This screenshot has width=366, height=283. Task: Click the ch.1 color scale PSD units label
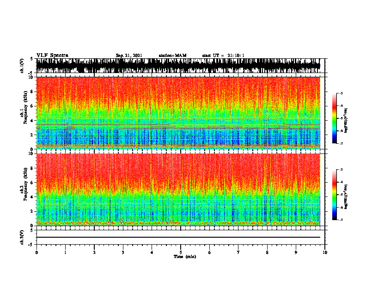346,121
